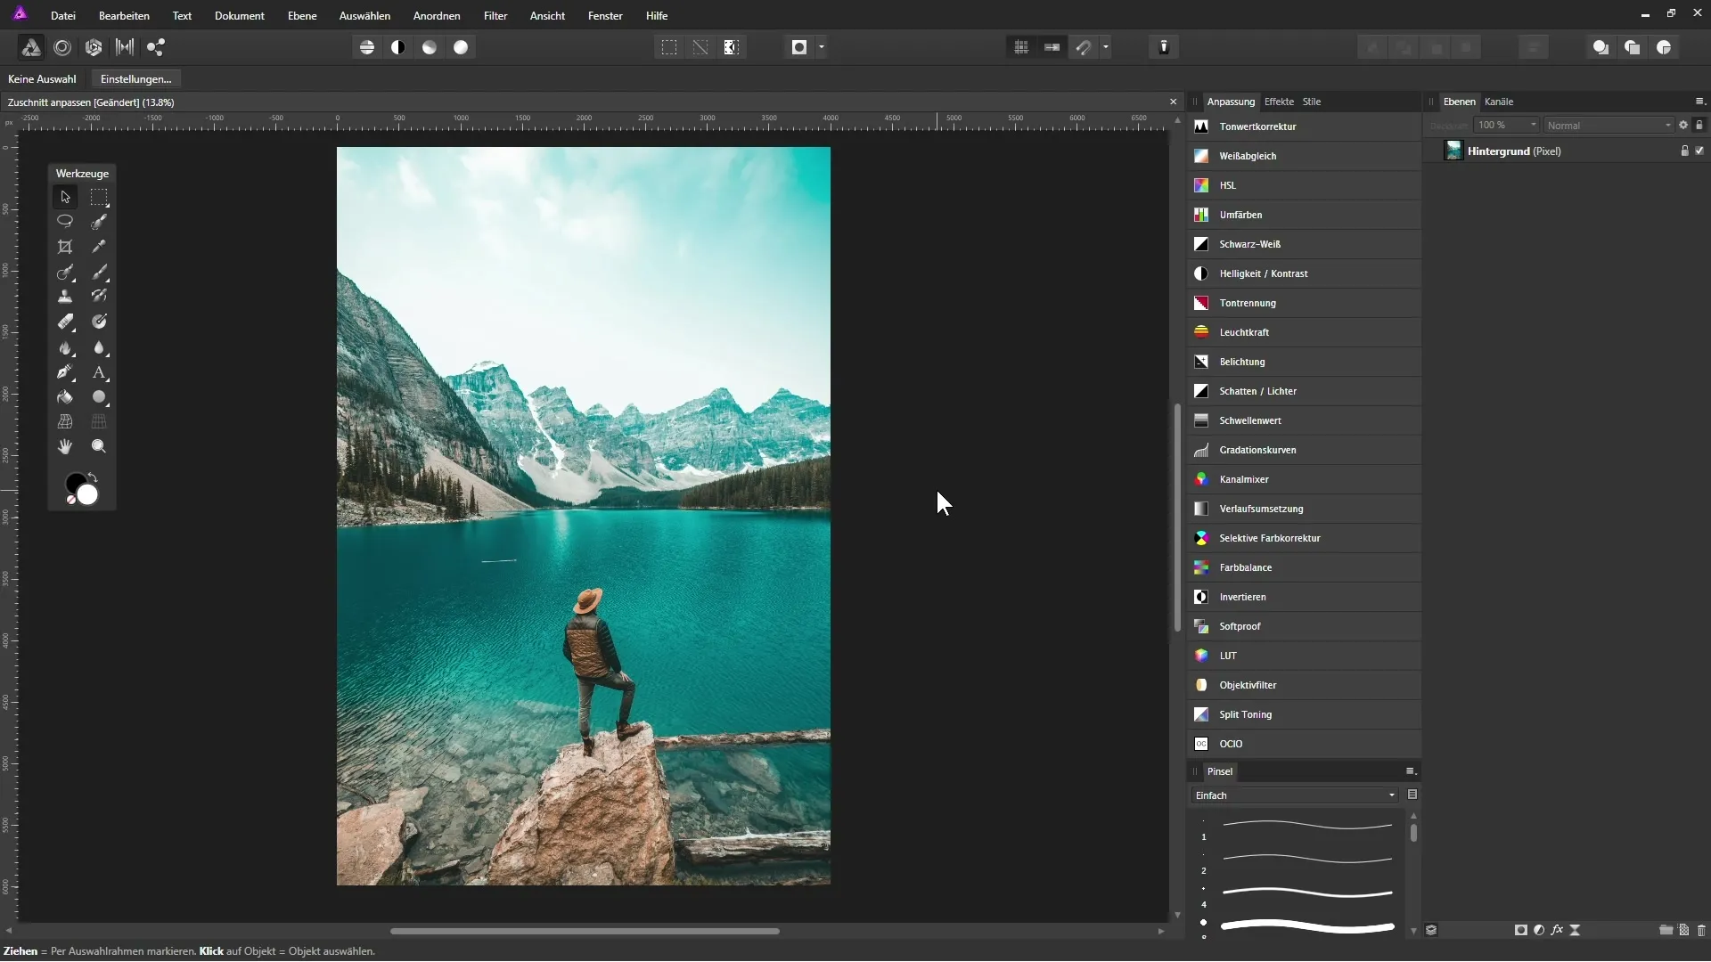The width and height of the screenshot is (1711, 962).
Task: Open the Ebene menu
Action: (302, 16)
